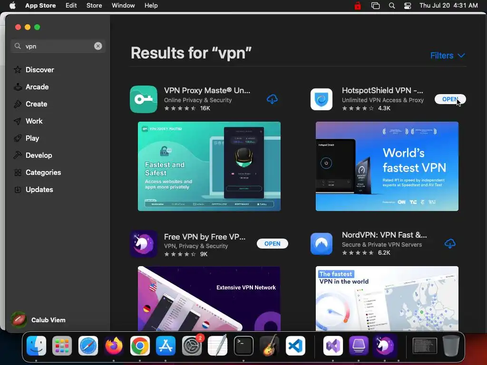This screenshot has width=487, height=365.
Task: Launch Safari from the dock
Action: pos(88,346)
